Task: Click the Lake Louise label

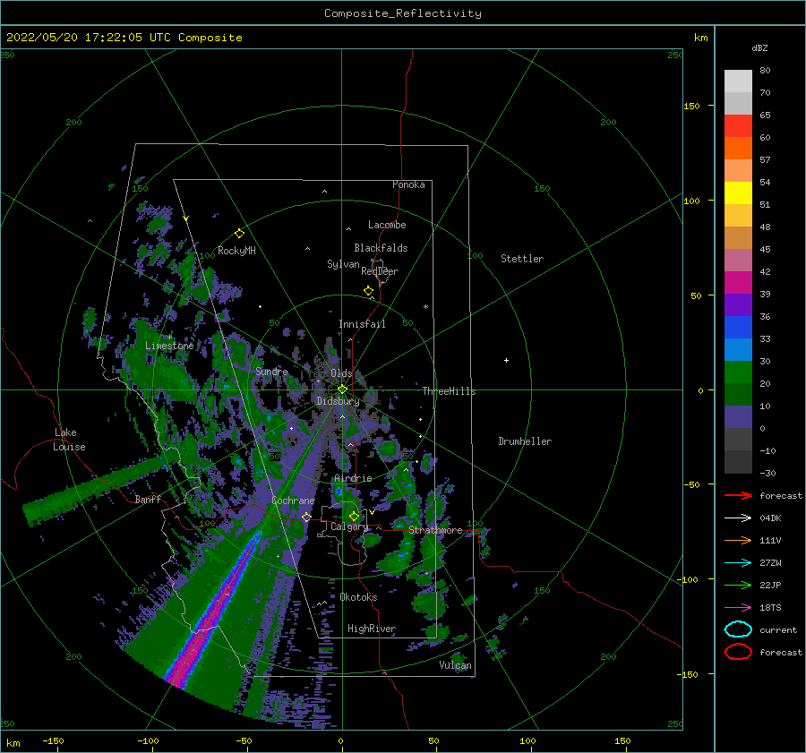Action: 69,440
